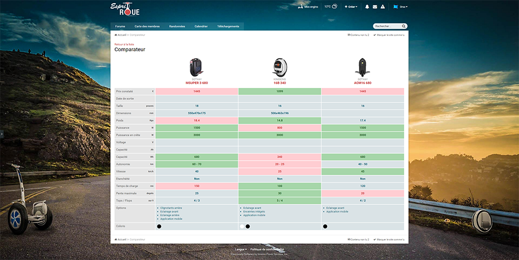This screenshot has height=260, width=519.
Task: Click the Kingsong 16B wheel image
Action: click(x=280, y=67)
